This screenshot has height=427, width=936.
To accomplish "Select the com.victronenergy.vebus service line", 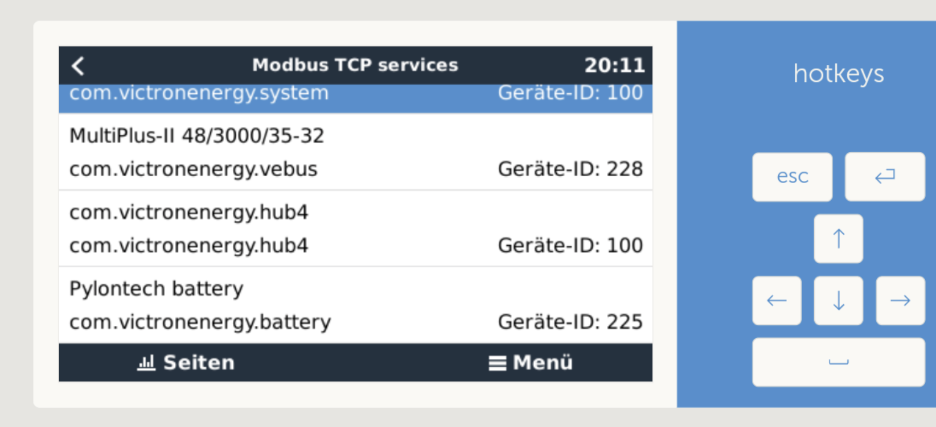I will (194, 169).
